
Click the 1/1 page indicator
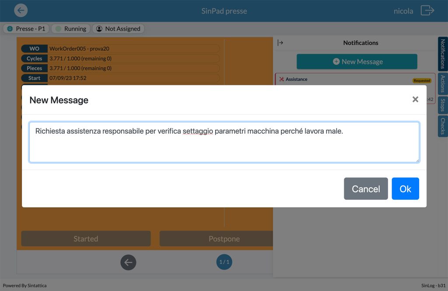[x=224, y=262]
